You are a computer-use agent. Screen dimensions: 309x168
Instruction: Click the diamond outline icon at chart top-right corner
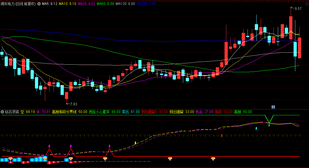pos(307,4)
